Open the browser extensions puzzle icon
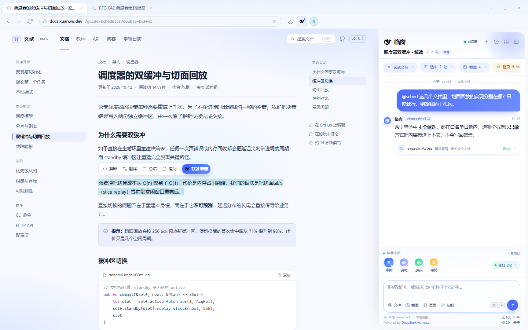This screenshot has width=528, height=330. 290,22
